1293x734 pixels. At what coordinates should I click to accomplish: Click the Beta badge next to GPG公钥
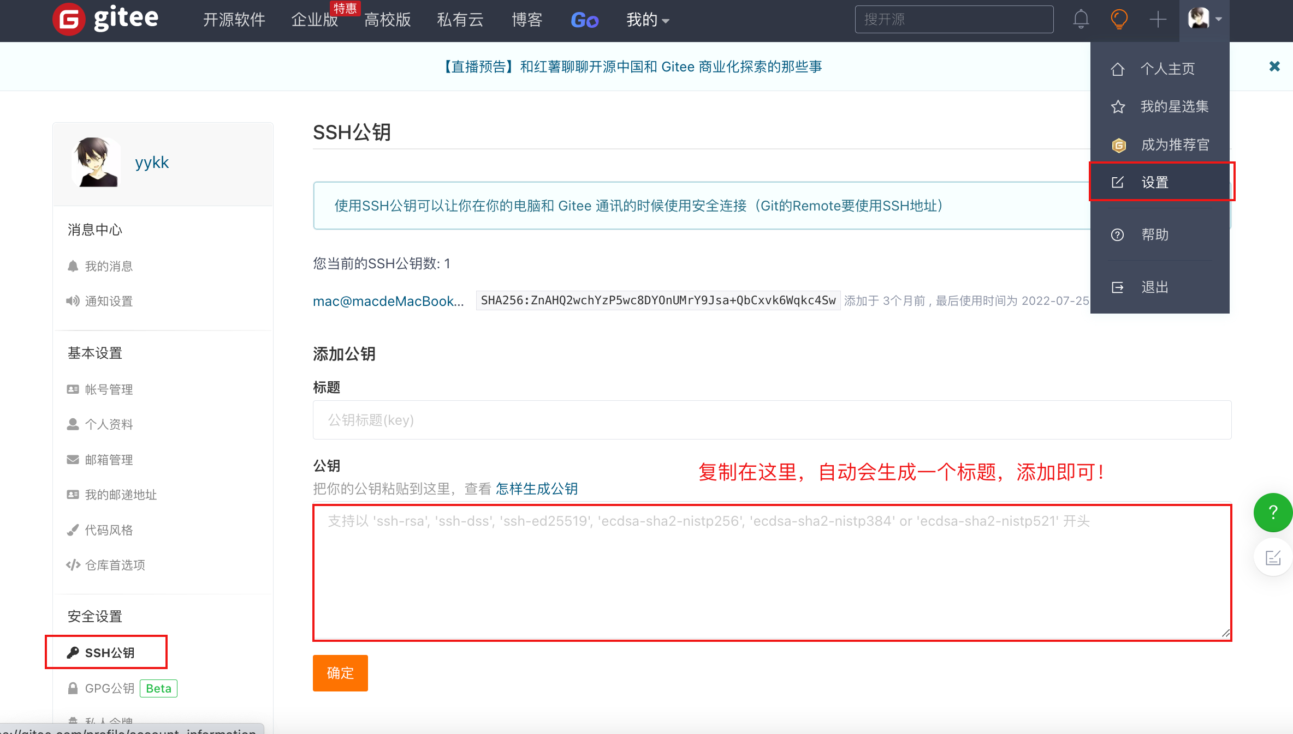(158, 688)
